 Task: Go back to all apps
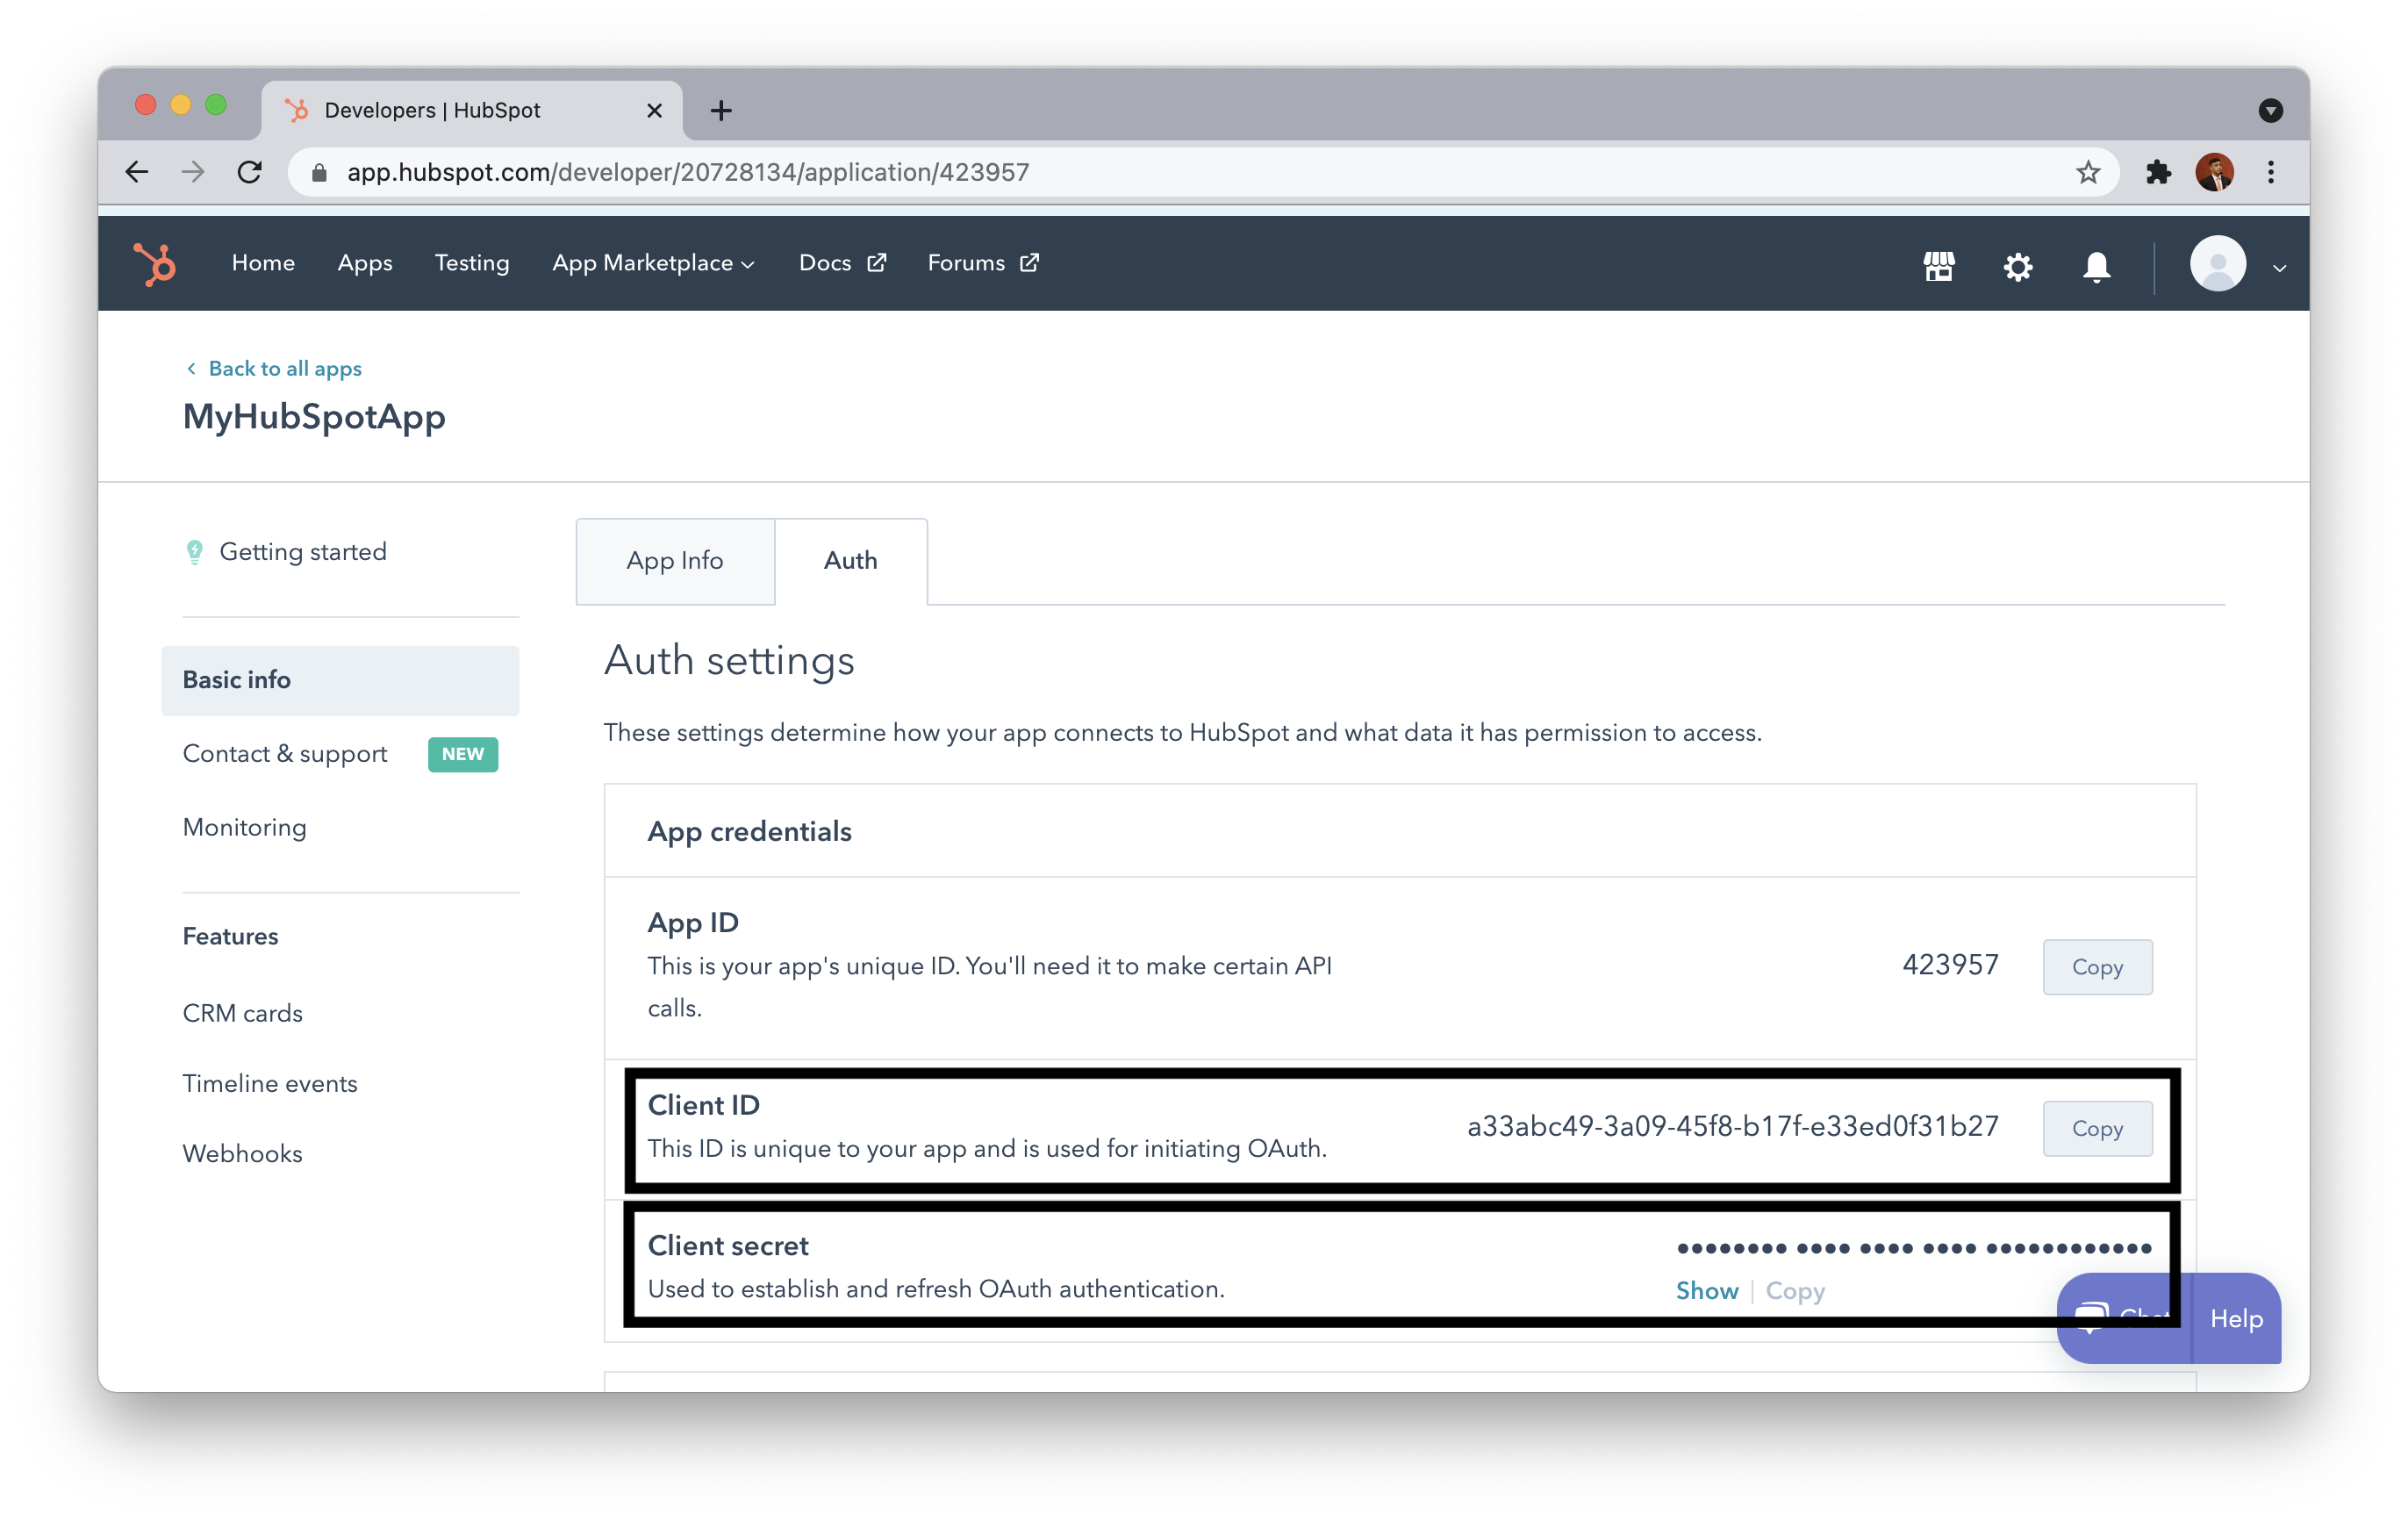284,369
